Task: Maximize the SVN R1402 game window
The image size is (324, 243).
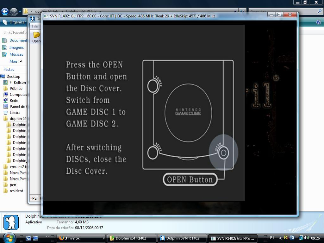Action: pyautogui.click(x=279, y=15)
